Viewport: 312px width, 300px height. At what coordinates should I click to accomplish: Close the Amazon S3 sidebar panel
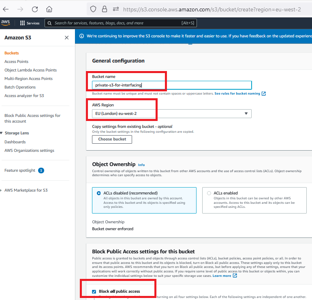pyautogui.click(x=66, y=38)
